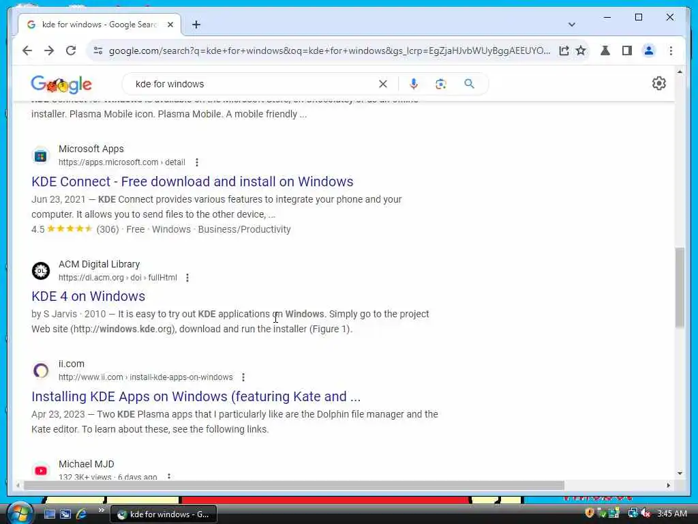This screenshot has height=524, width=698.
Task: Click the 3:45 AM clock
Action: (x=671, y=514)
